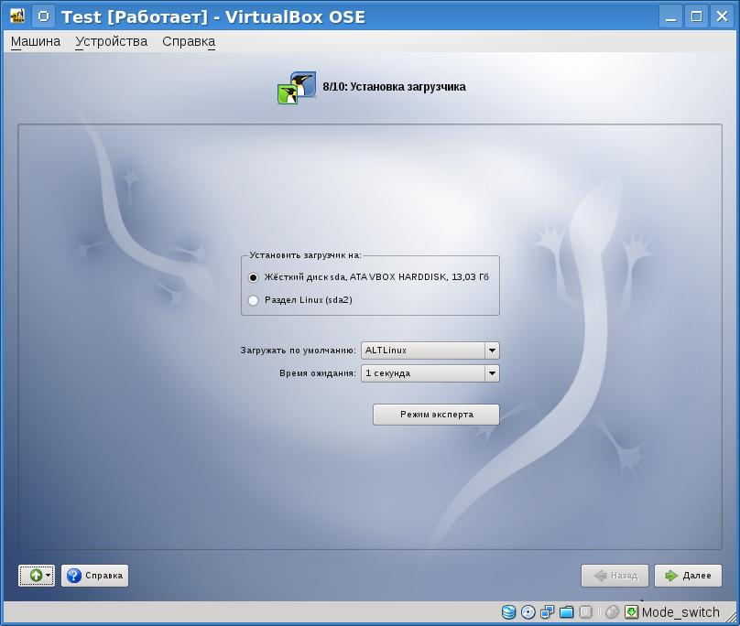
Task: Click the sticky pin button in titlebar
Action: tap(42, 16)
